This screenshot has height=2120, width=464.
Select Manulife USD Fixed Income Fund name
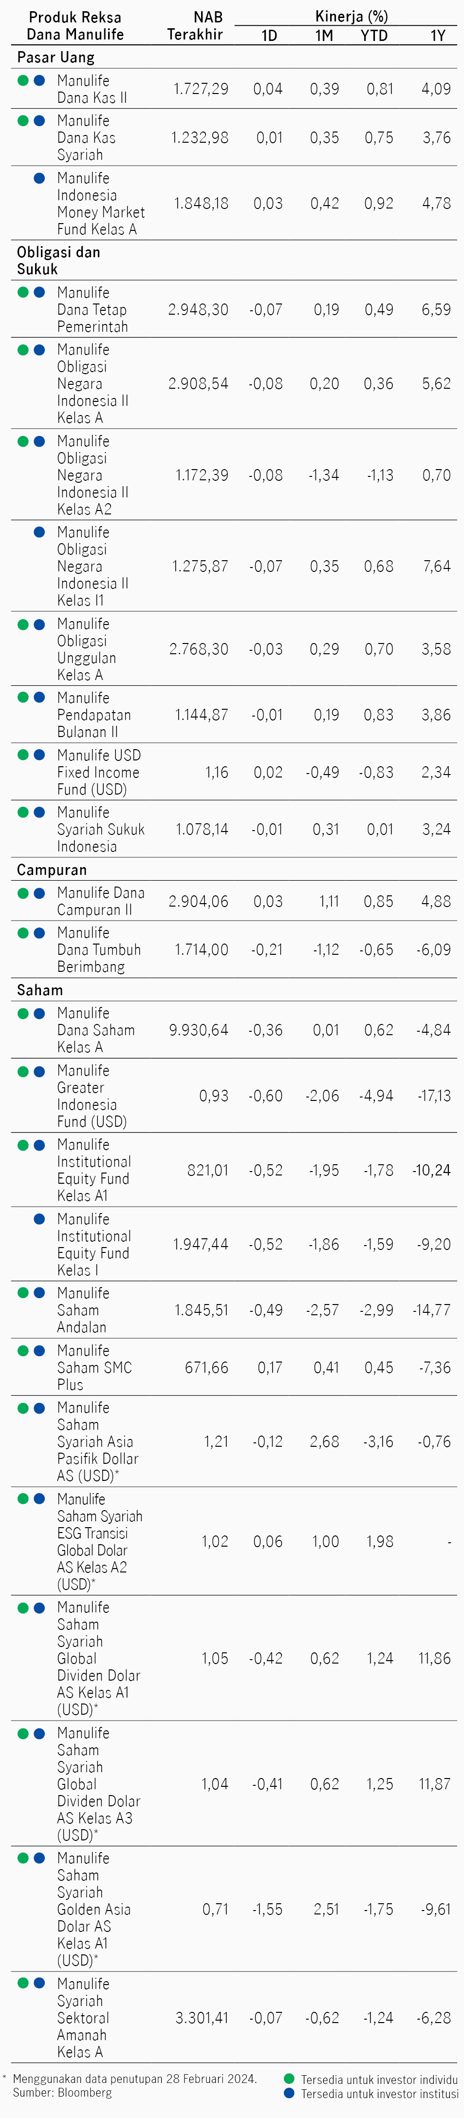point(99,772)
